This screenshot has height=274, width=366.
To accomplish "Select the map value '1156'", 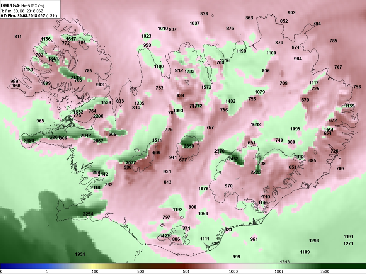I will point(46,39).
